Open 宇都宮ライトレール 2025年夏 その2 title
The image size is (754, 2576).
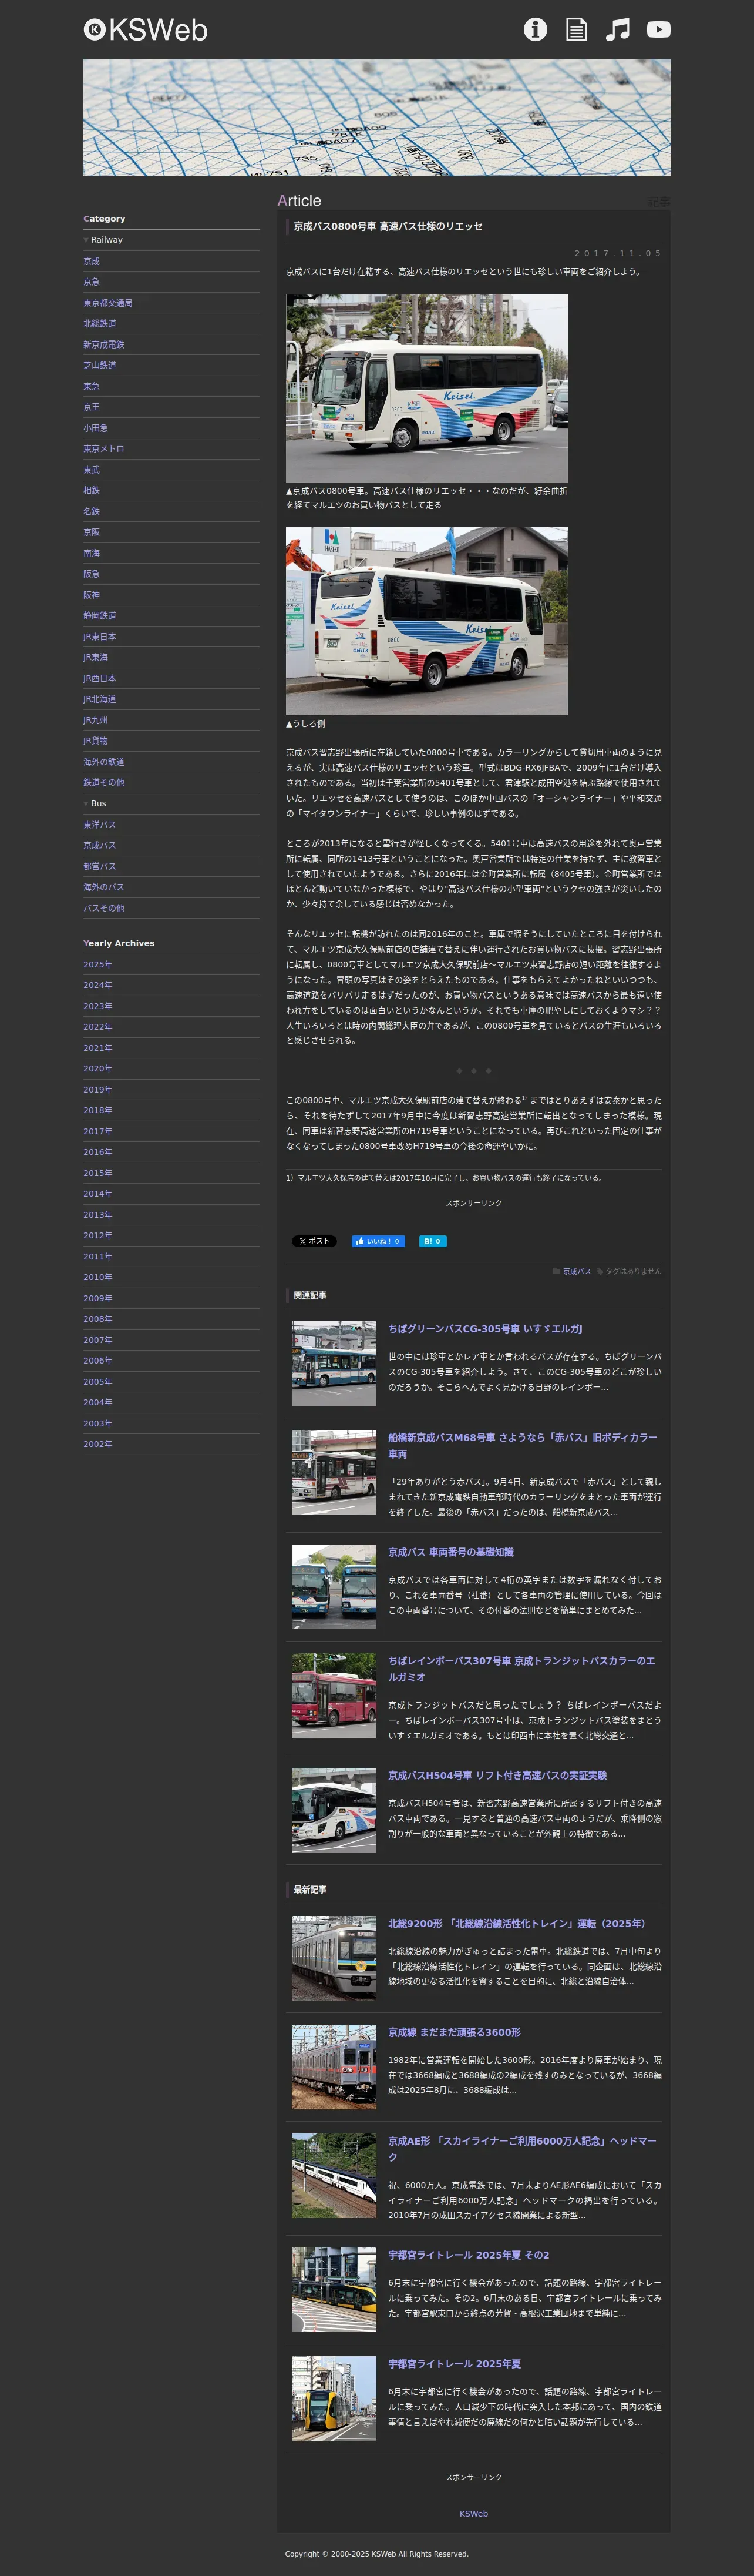(x=469, y=2255)
